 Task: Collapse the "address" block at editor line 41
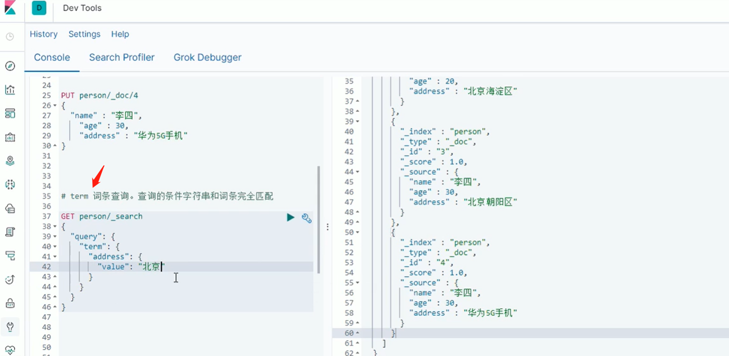(x=55, y=257)
